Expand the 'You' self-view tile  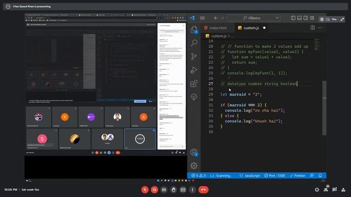pyautogui.click(x=342, y=19)
